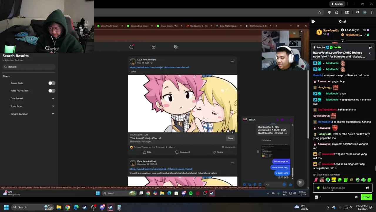This screenshot has height=212, width=376.
Task: Select the yellow 'pap' emote
Action: pyautogui.click(x=334, y=180)
